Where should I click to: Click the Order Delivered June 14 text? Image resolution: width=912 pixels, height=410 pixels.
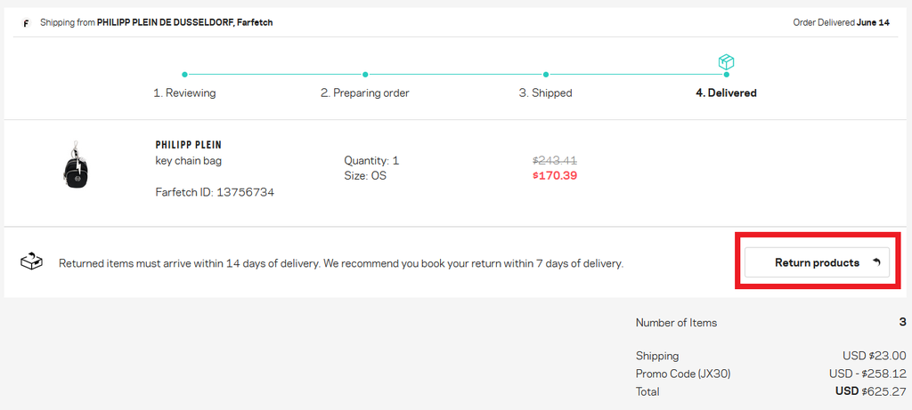click(x=841, y=23)
